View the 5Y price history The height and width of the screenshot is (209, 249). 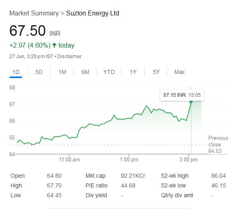pyautogui.click(x=156, y=72)
